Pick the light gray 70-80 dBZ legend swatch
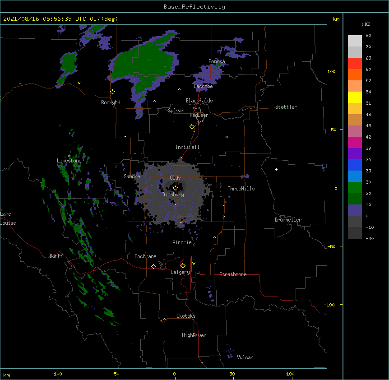This screenshot has width=389, height=380. [355, 41]
